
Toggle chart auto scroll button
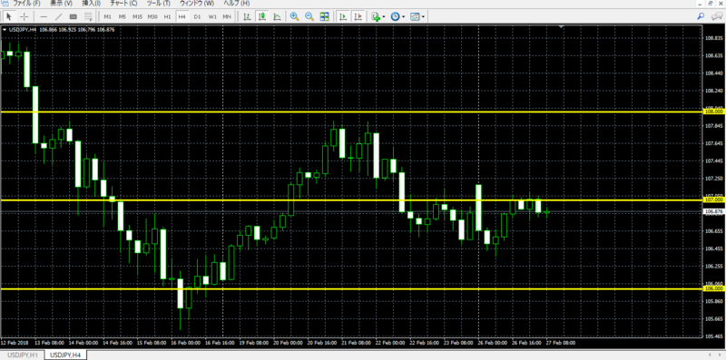(343, 16)
